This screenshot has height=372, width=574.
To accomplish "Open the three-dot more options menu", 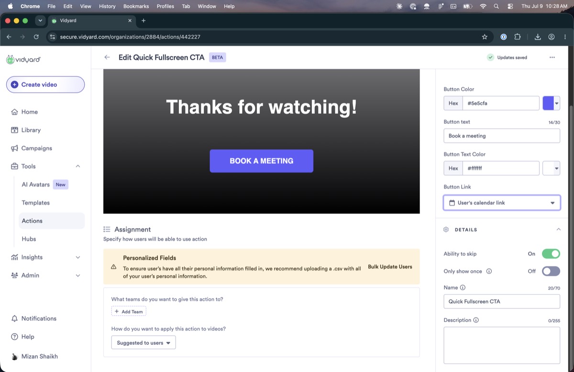I will pos(552,57).
